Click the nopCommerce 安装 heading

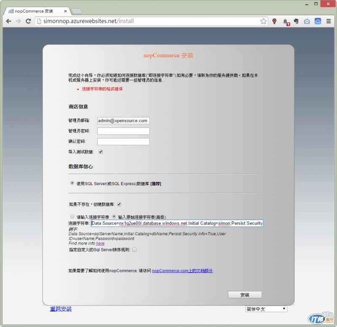[168, 56]
